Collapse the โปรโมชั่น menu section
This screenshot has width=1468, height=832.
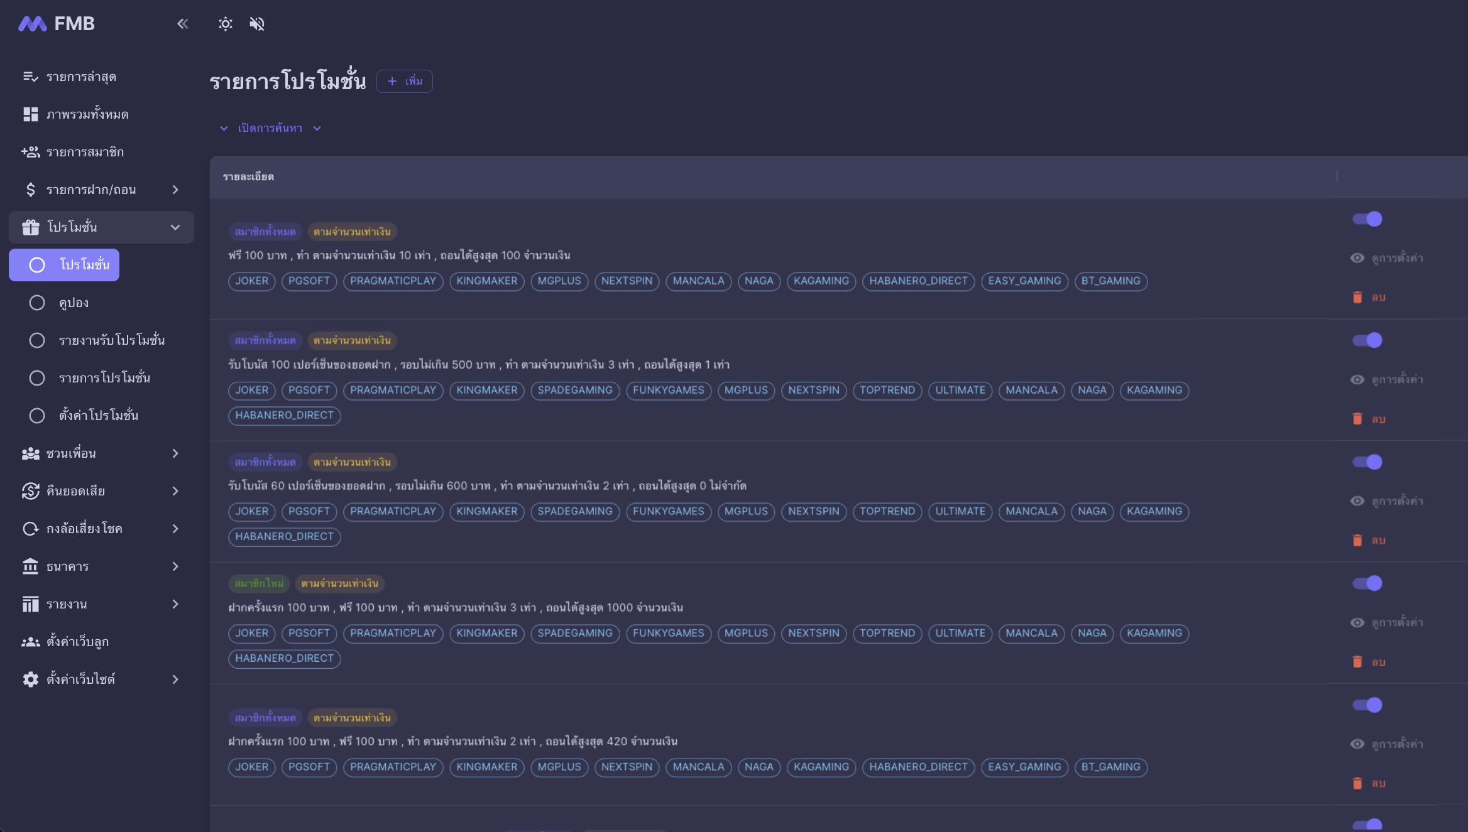click(175, 227)
